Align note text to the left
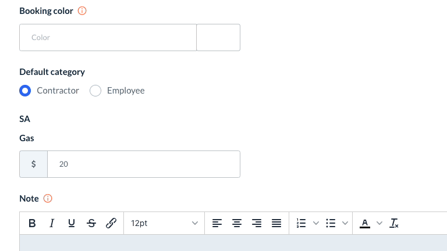447x251 pixels. pos(217,223)
